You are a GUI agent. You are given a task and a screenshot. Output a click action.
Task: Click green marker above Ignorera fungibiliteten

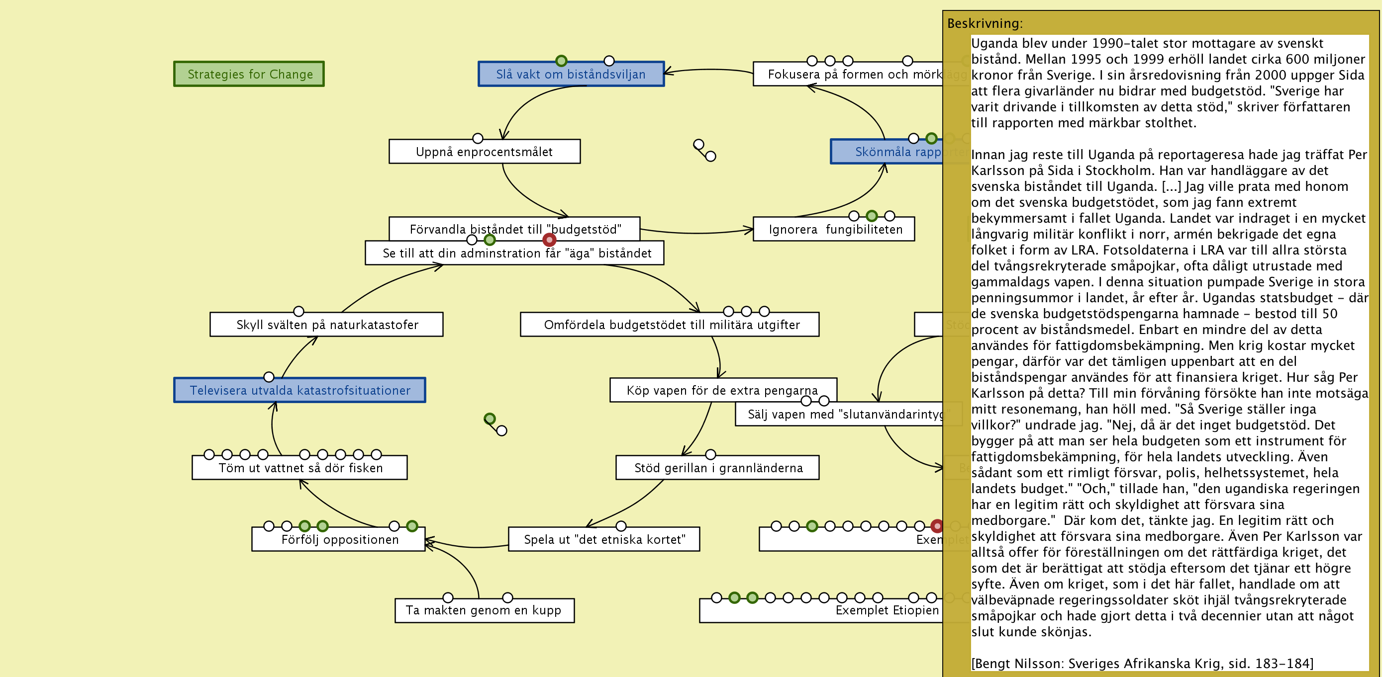pos(872,216)
